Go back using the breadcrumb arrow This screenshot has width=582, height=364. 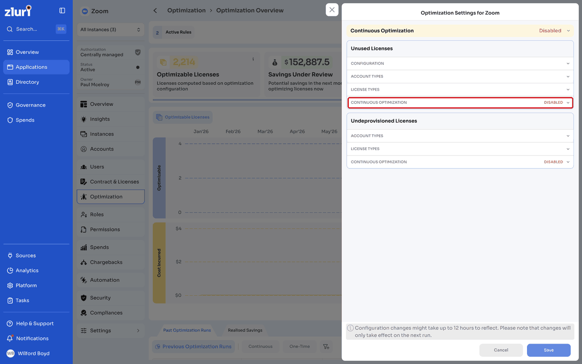155,10
